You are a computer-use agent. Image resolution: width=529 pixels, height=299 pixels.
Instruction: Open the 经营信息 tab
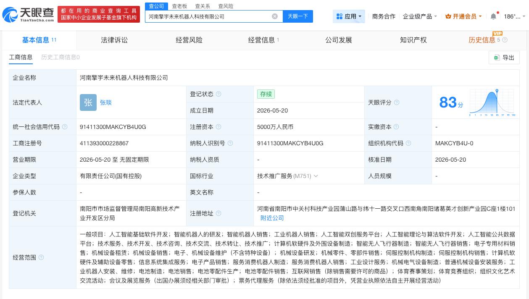pyautogui.click(x=264, y=40)
